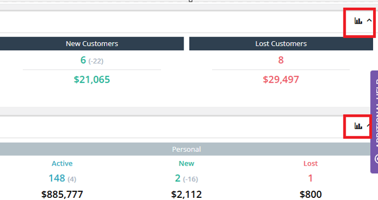Image resolution: width=378 pixels, height=200 pixels.
Task: Open chart view above the Personal section
Action: click(x=358, y=125)
